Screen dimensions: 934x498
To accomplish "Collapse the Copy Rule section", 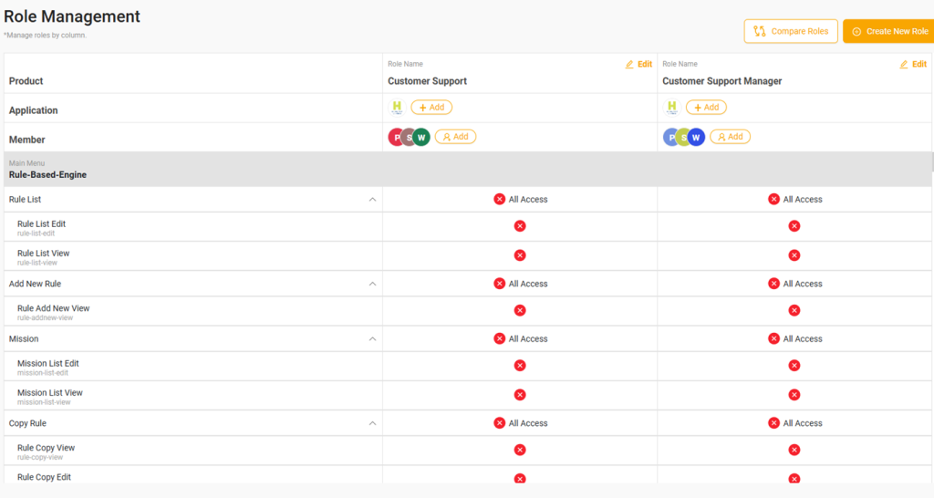I will tap(372, 423).
